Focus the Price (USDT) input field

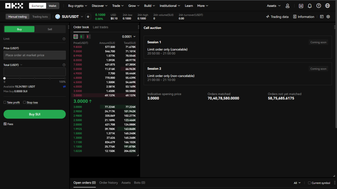[35, 55]
